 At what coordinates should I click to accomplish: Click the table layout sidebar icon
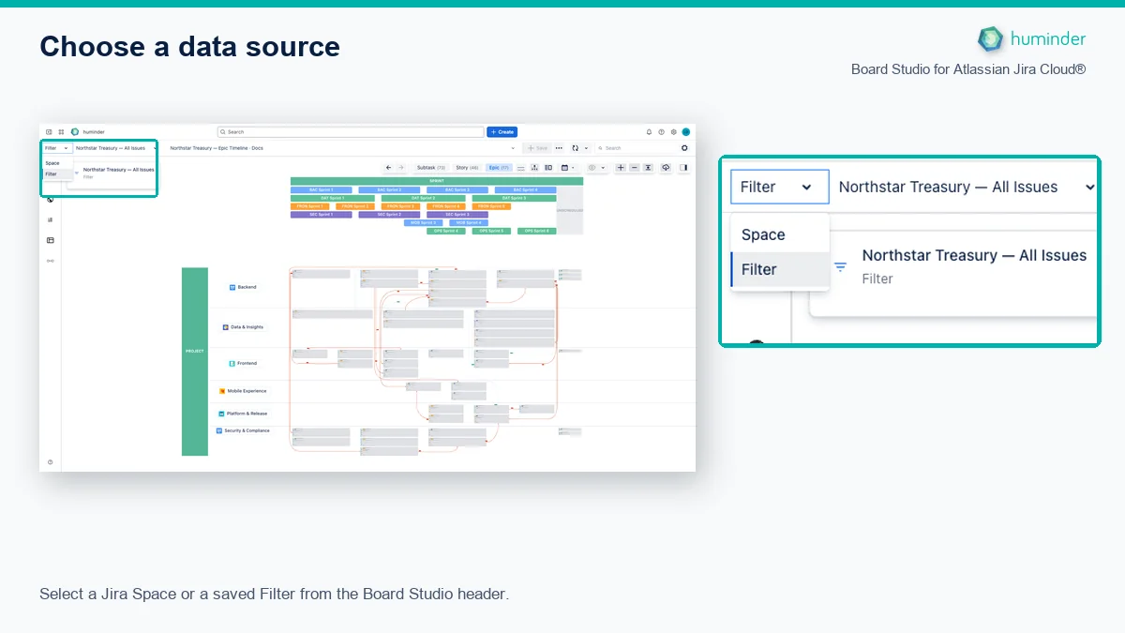pos(50,240)
